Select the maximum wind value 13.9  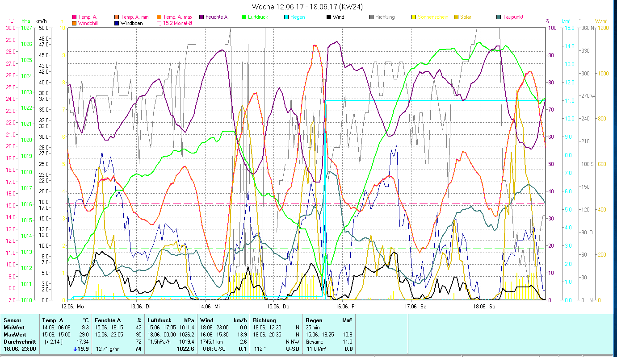(242, 334)
